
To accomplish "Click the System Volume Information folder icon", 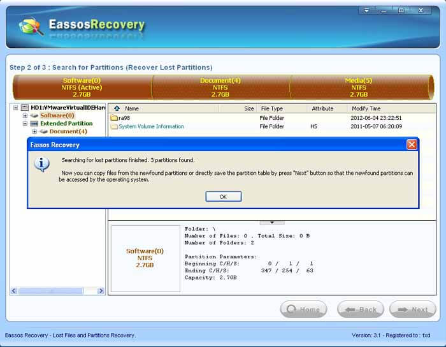I will click(114, 126).
